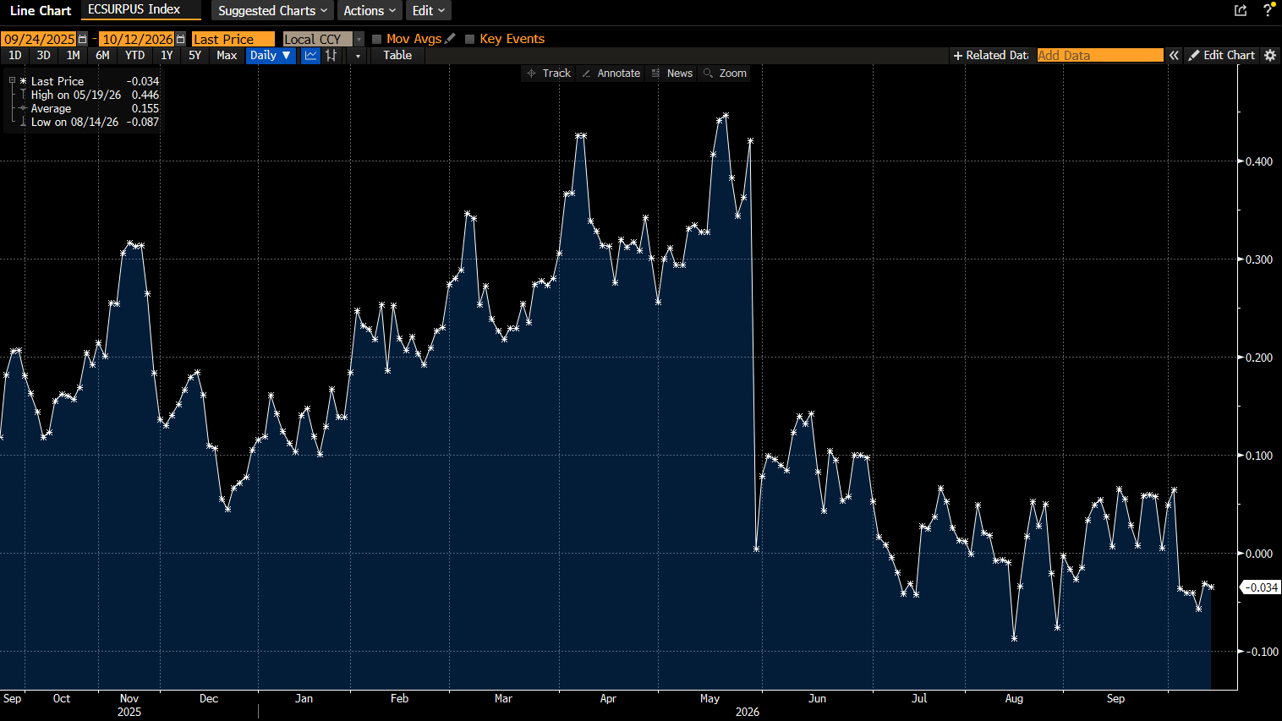This screenshot has width=1282, height=721.
Task: Click the end date field 10/12/2026
Action: pos(137,39)
